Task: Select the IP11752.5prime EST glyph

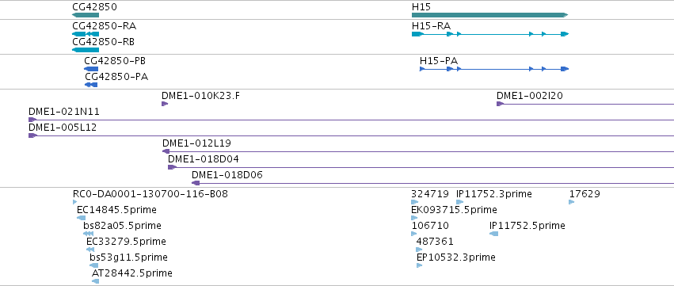Action: click(494, 234)
